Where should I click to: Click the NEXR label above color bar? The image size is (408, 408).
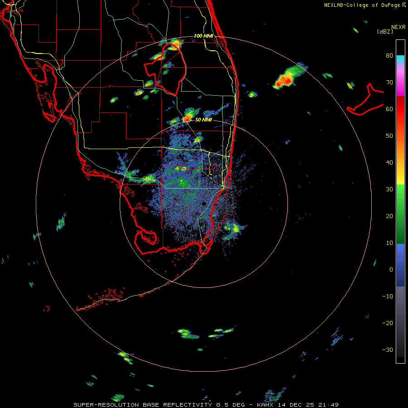pos(398,27)
